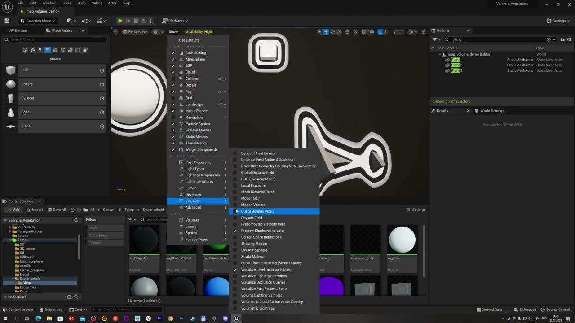Click the m_plane material thumbnail
575x323 pixels.
pyautogui.click(x=402, y=240)
